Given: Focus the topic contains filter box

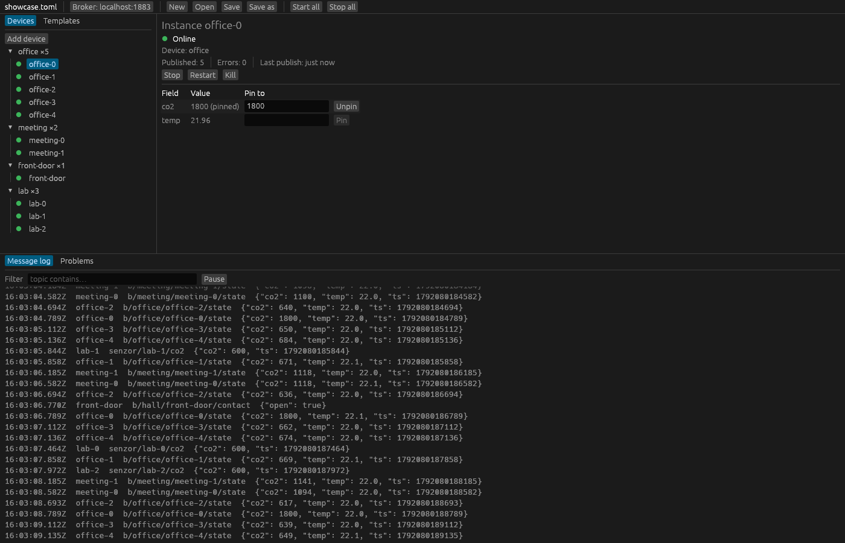Looking at the screenshot, I should [x=112, y=279].
